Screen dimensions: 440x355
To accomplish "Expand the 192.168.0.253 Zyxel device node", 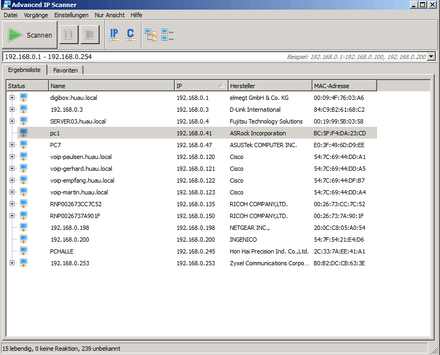I will [x=12, y=263].
